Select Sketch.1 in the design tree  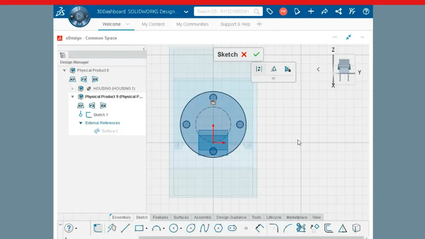pos(101,115)
